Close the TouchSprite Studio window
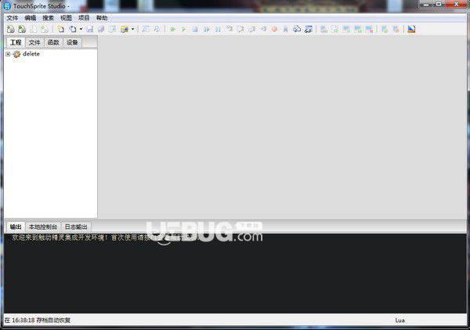 coord(456,4)
